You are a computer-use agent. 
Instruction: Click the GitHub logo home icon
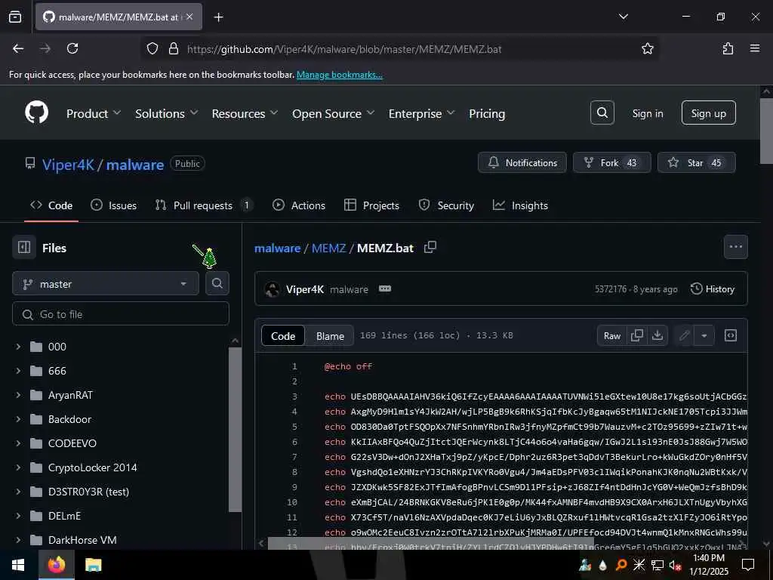click(36, 113)
